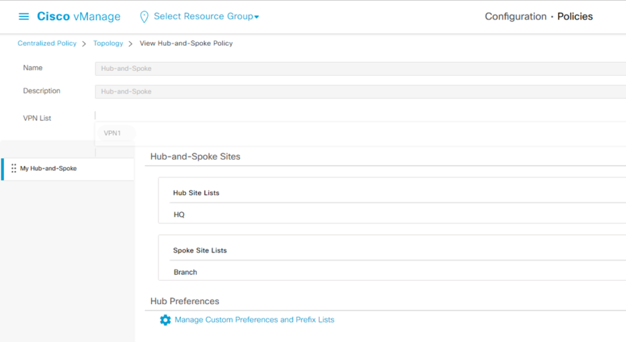The height and width of the screenshot is (342, 626).
Task: Go to Centralized Policy breadcrumb
Action: coord(47,43)
